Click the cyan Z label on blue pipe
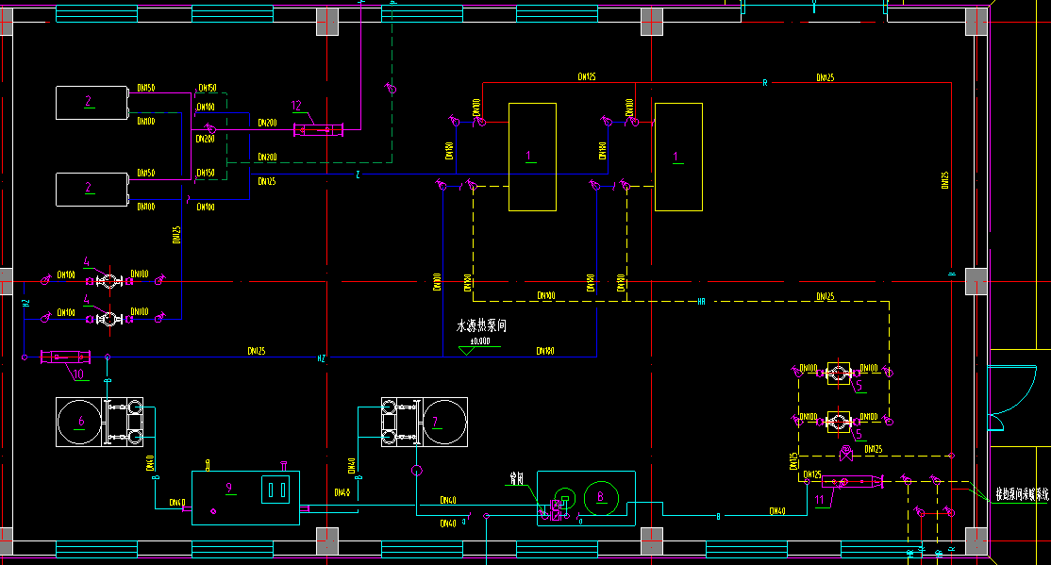This screenshot has height=565, width=1051. click(358, 174)
